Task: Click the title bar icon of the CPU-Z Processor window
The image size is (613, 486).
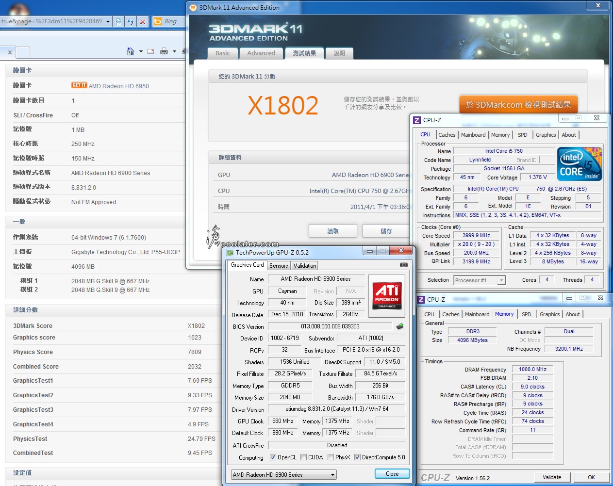Action: pyautogui.click(x=416, y=120)
